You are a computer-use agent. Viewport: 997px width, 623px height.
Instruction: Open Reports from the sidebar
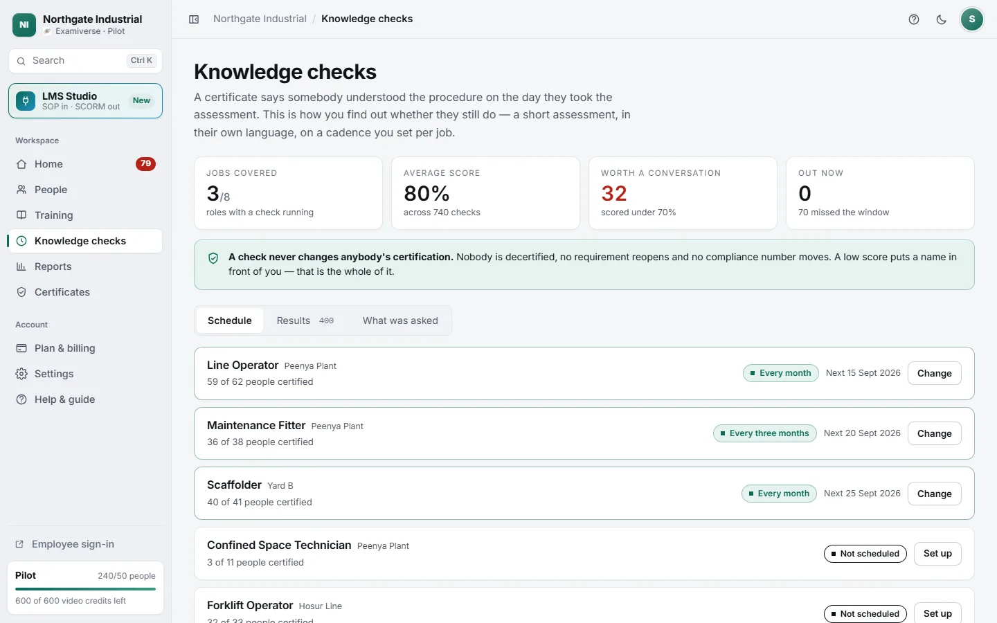tap(86, 267)
